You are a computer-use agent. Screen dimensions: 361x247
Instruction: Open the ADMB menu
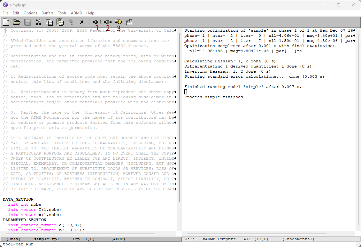click(x=76, y=13)
